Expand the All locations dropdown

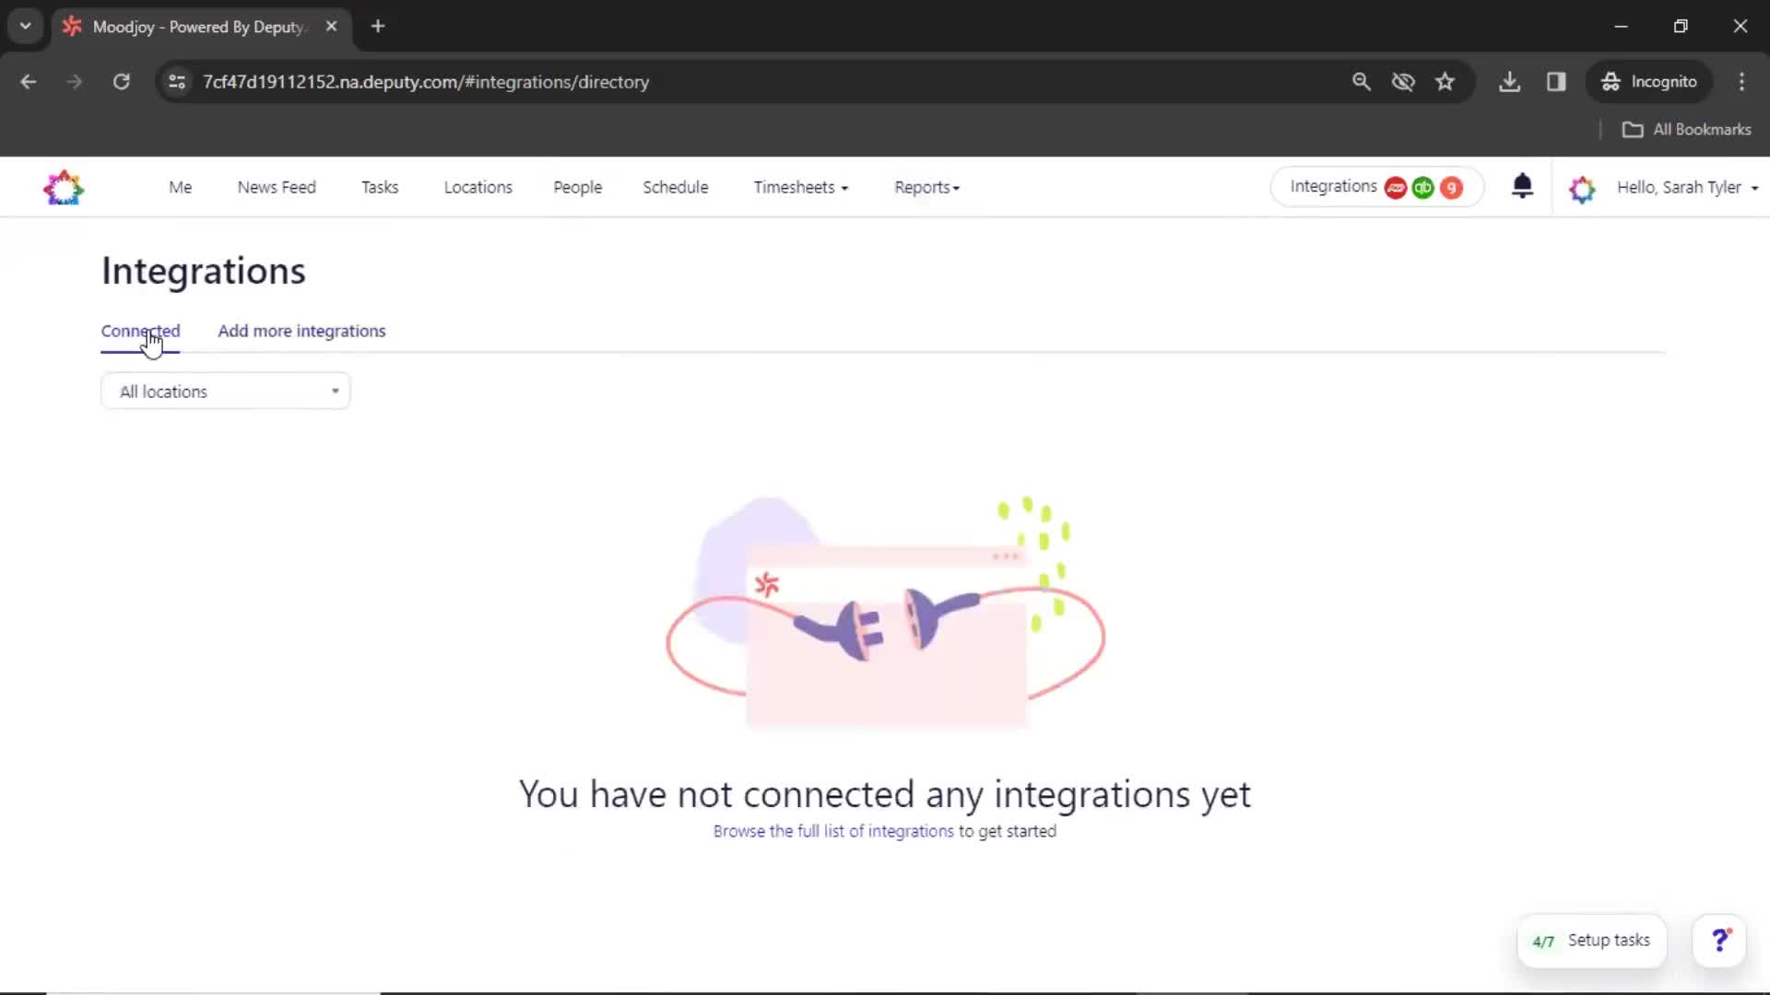tap(226, 390)
